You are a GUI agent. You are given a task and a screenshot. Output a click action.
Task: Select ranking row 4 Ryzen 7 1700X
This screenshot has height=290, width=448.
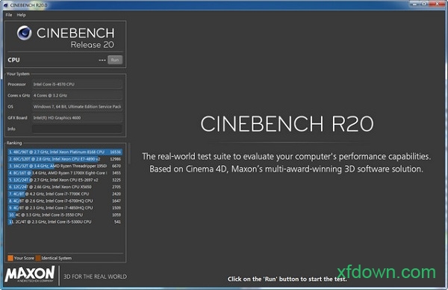65,173
